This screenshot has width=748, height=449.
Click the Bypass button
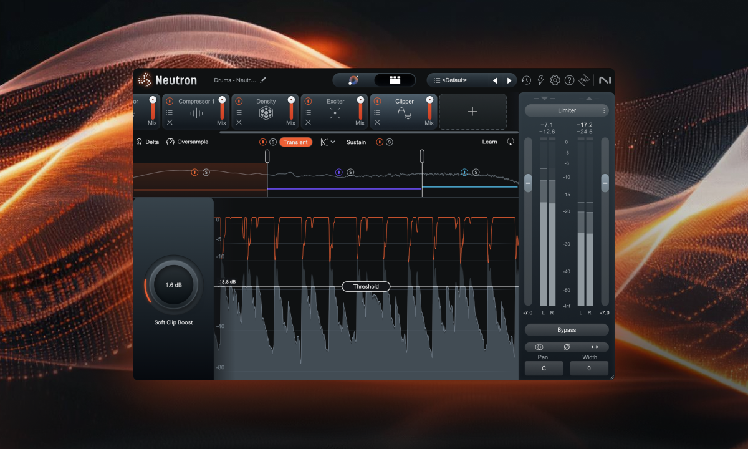tap(567, 330)
